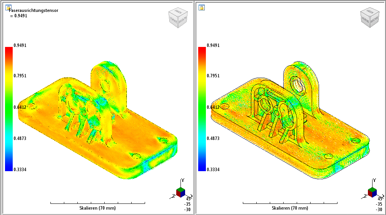
Task: Click the -35 rotation angle in left pane
Action: [x=187, y=204]
